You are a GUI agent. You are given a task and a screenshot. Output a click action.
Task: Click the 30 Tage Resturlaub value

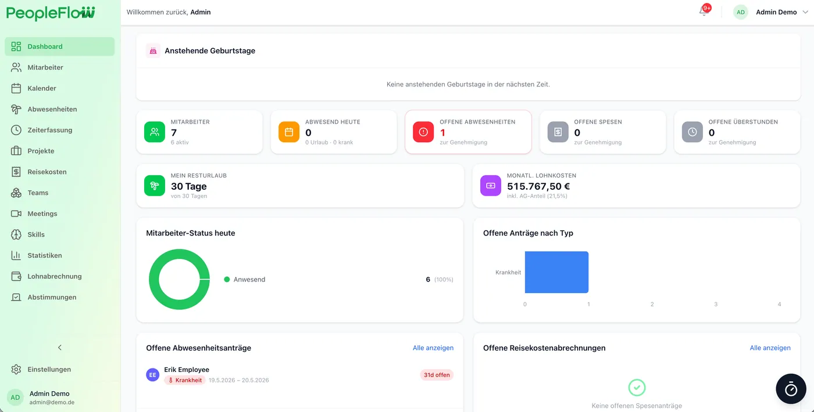point(189,186)
